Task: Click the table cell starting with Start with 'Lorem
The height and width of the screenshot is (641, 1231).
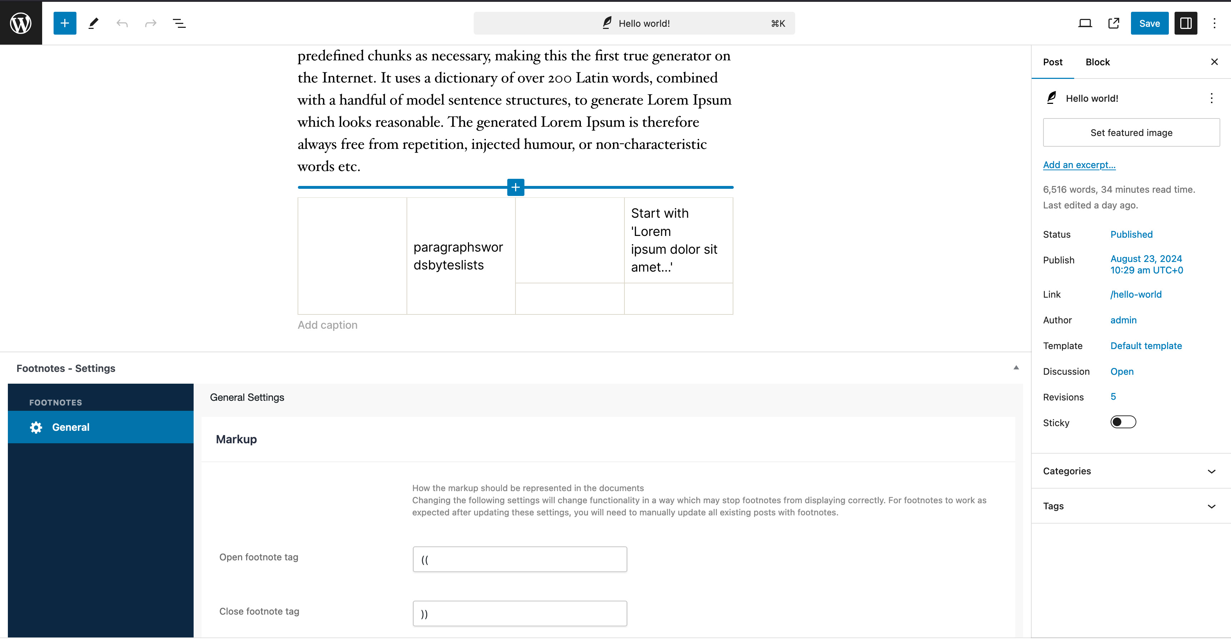Action: (679, 240)
